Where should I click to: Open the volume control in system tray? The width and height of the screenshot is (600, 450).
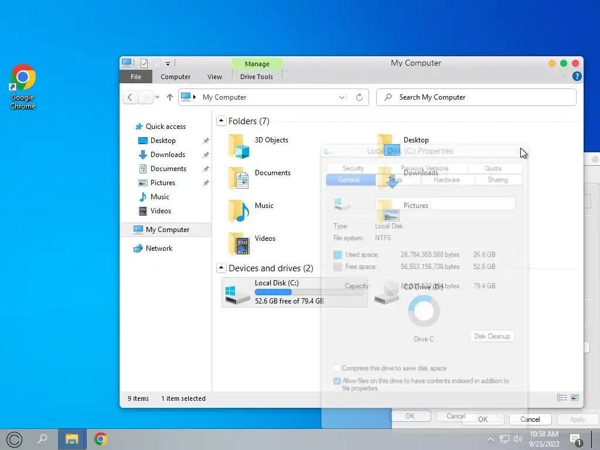click(518, 439)
